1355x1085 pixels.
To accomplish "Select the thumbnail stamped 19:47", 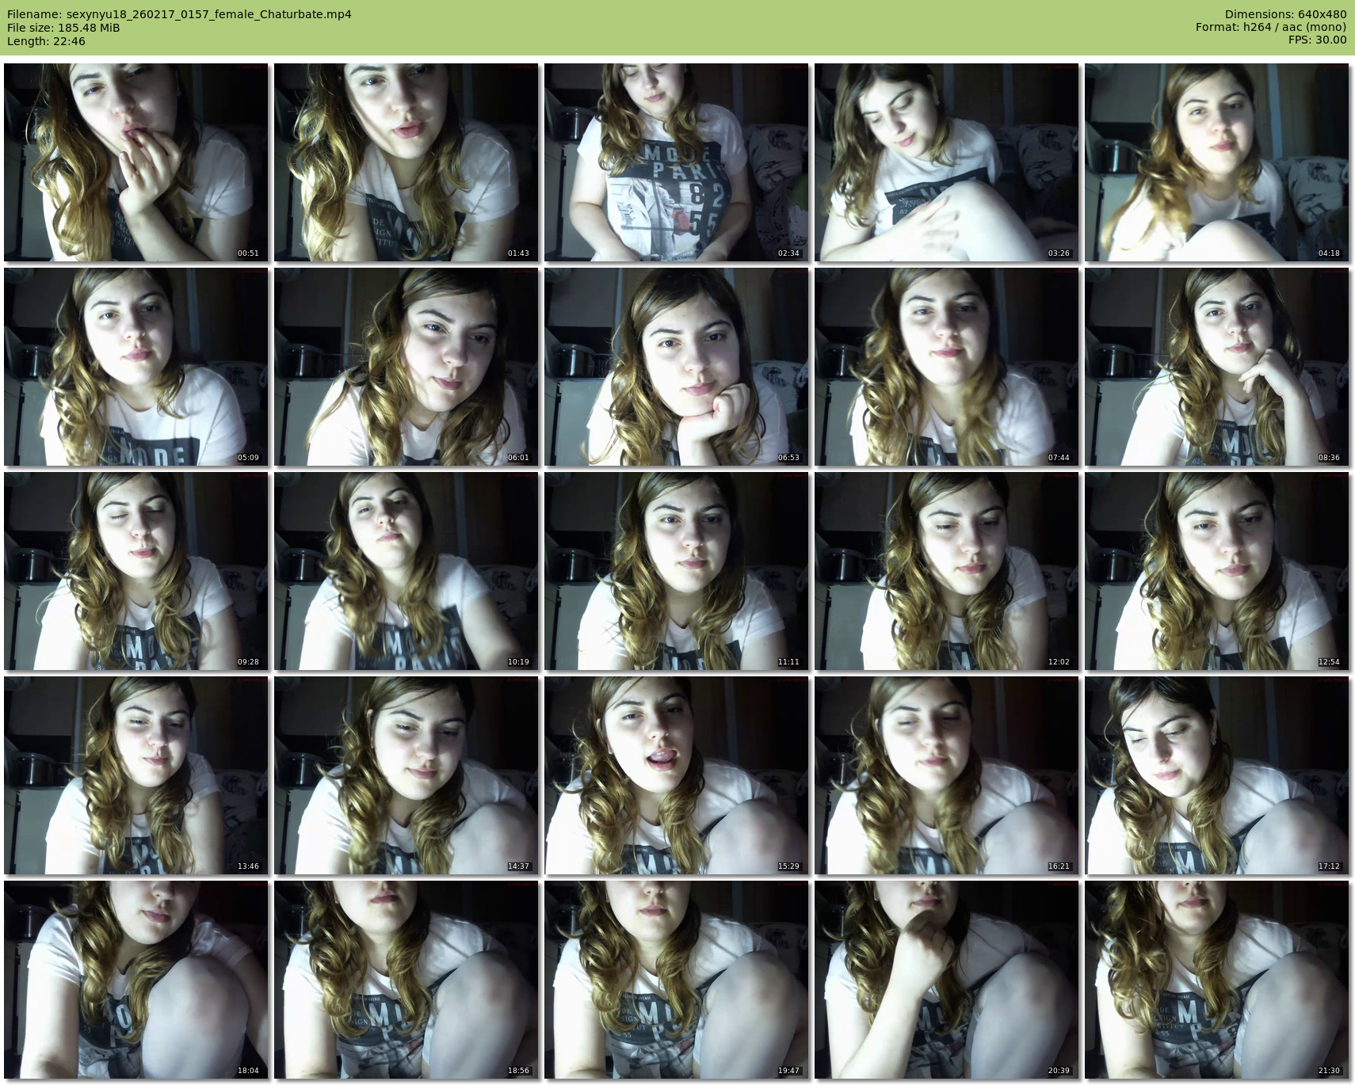I will click(x=677, y=980).
